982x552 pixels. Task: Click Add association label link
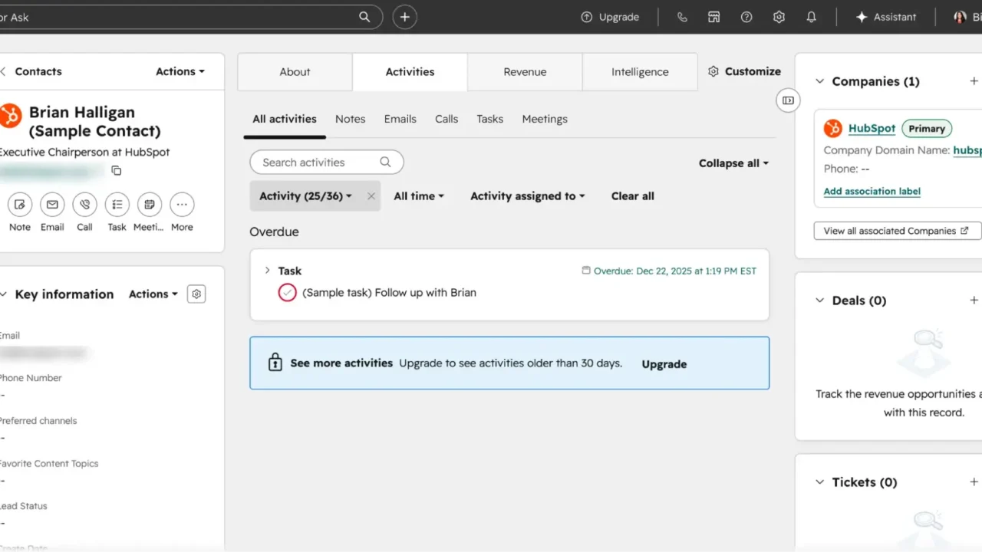click(872, 191)
